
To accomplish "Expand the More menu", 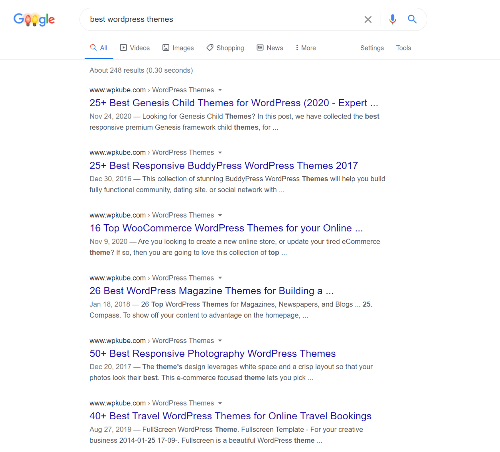I will click(306, 48).
